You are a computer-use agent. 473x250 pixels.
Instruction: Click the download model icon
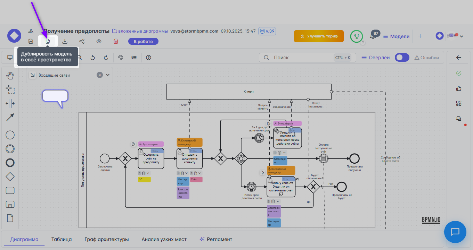coord(65,41)
